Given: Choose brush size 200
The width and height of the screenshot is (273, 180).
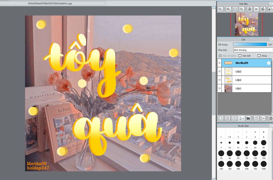Looking at the screenshot, I should 221,165.
